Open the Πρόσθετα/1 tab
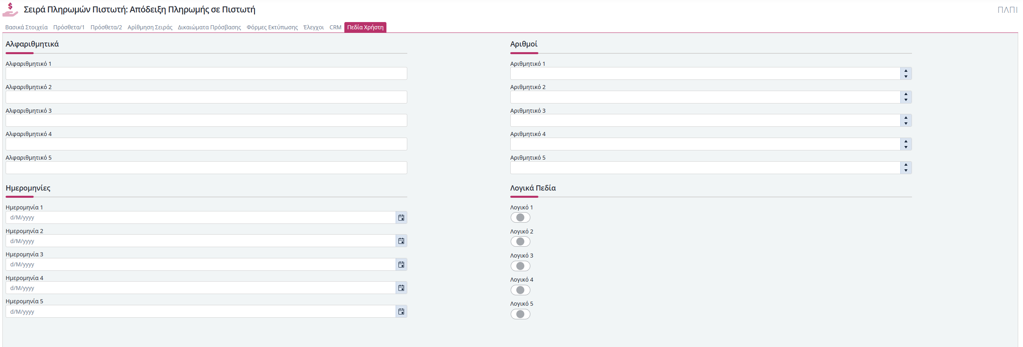 click(x=69, y=27)
